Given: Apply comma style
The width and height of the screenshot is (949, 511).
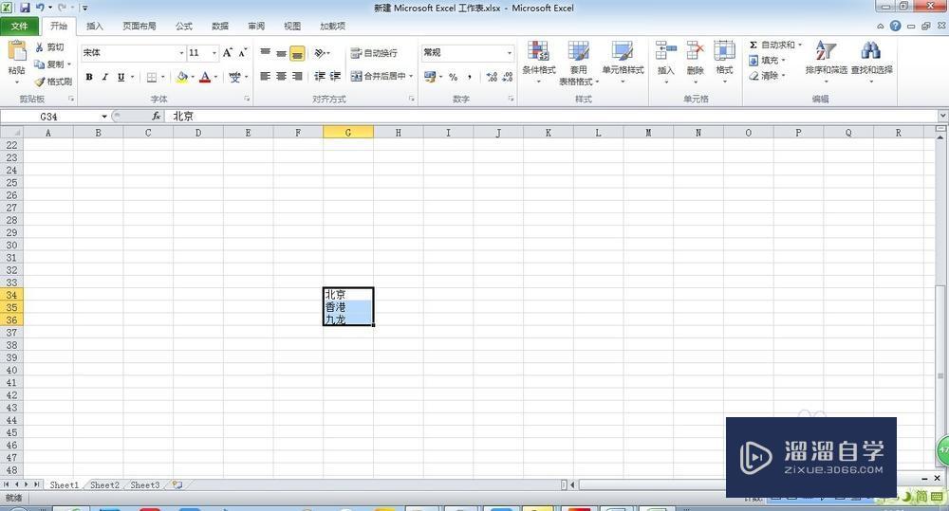Looking at the screenshot, I should (470, 77).
